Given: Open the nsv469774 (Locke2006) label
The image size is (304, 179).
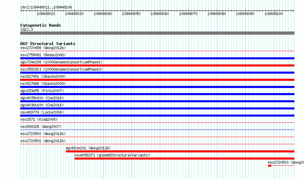Looking at the screenshot, I should (x=42, y=112).
